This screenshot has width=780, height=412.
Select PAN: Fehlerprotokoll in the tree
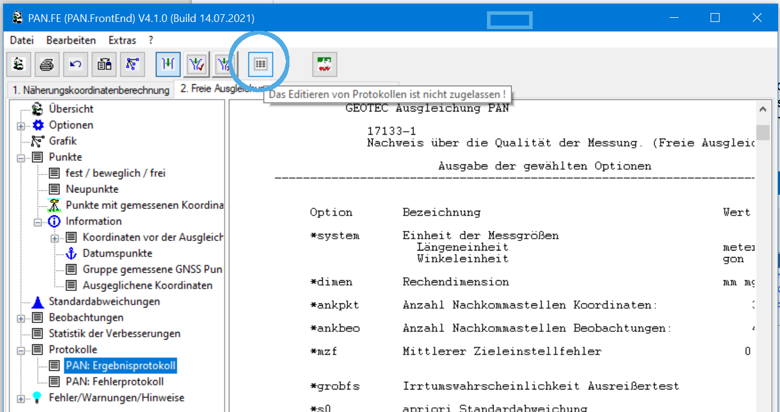[x=114, y=382]
